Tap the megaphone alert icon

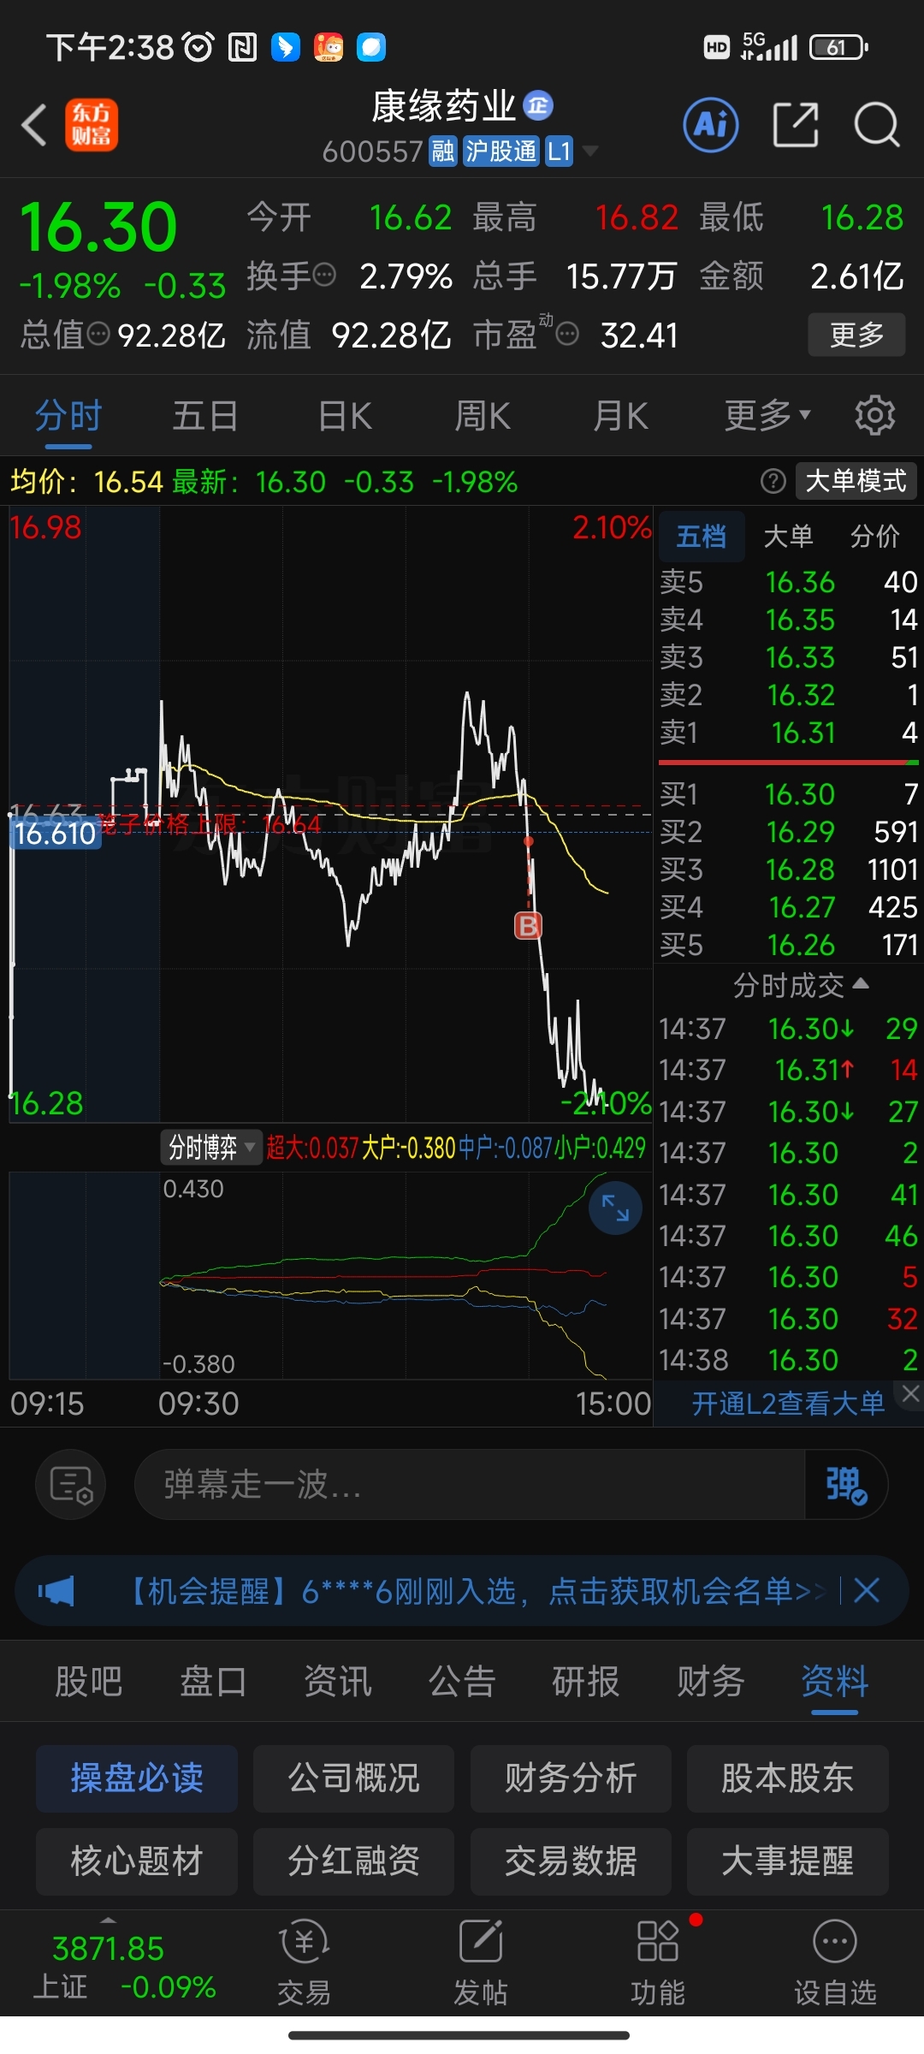point(56,1591)
